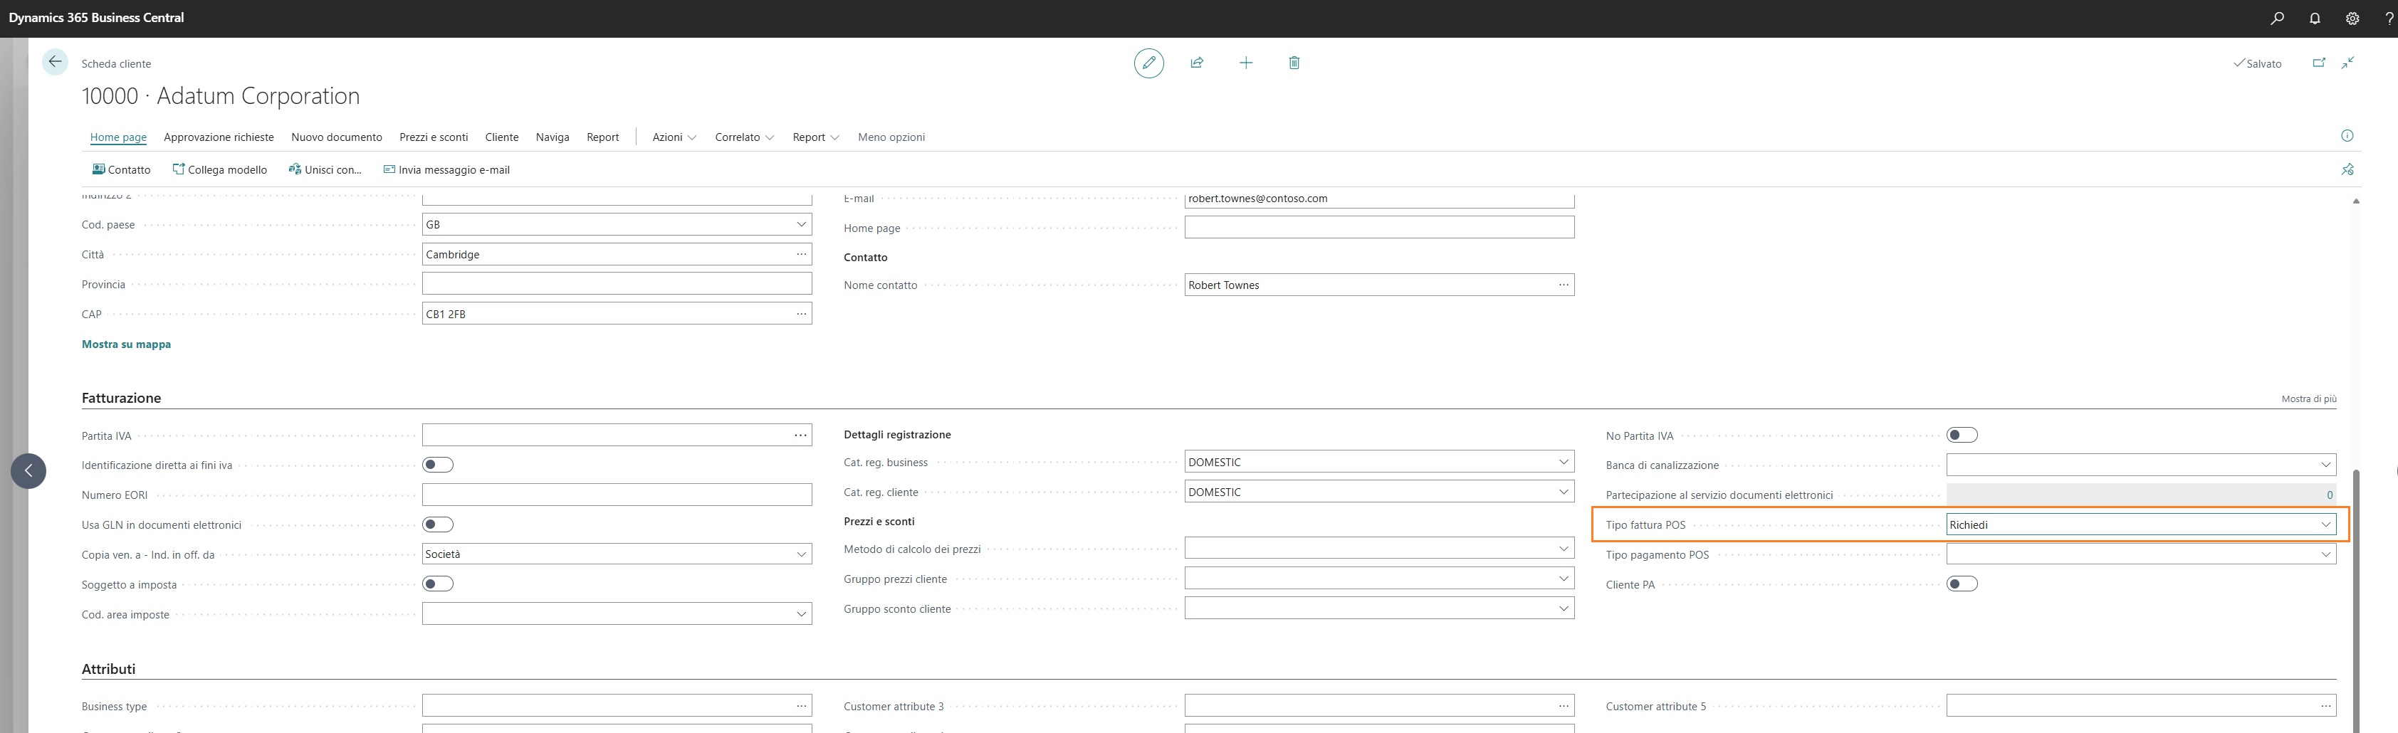This screenshot has width=2398, height=733.
Task: Open the Report menu before Azioni
Action: pyautogui.click(x=602, y=137)
